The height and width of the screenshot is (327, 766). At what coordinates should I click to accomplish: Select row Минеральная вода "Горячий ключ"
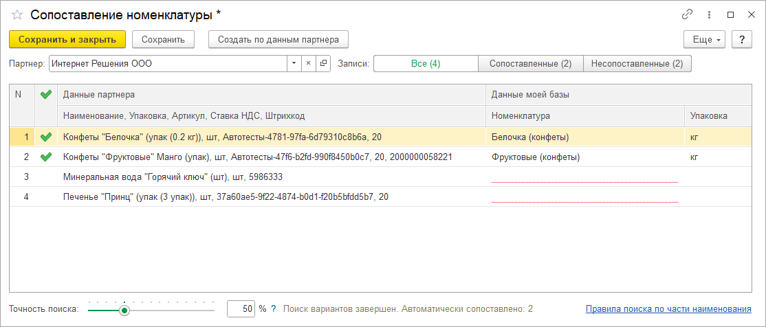pyautogui.click(x=272, y=177)
